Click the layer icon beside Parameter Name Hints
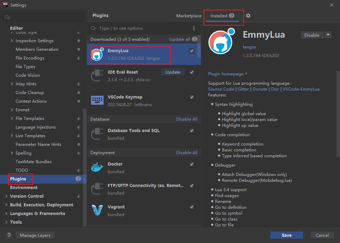This screenshot has width=340, height=243. point(79,144)
